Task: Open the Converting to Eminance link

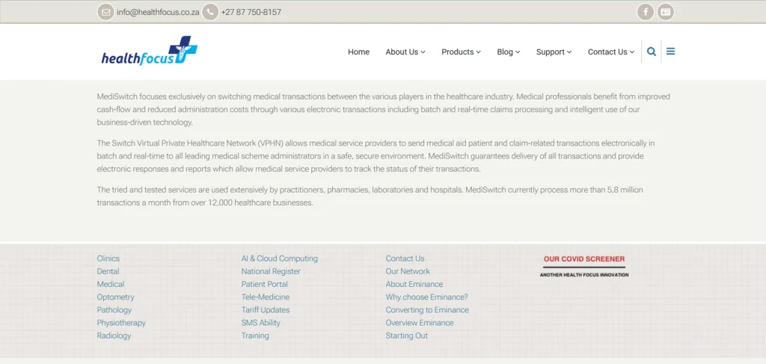Action: click(427, 310)
